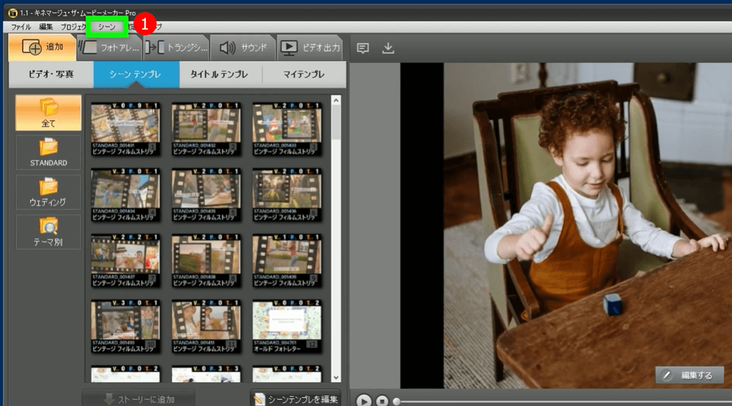Click the download arrow icon above the preview
The image size is (732, 406).
pyautogui.click(x=389, y=48)
